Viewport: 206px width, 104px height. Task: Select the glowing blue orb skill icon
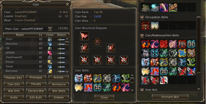point(155,8)
